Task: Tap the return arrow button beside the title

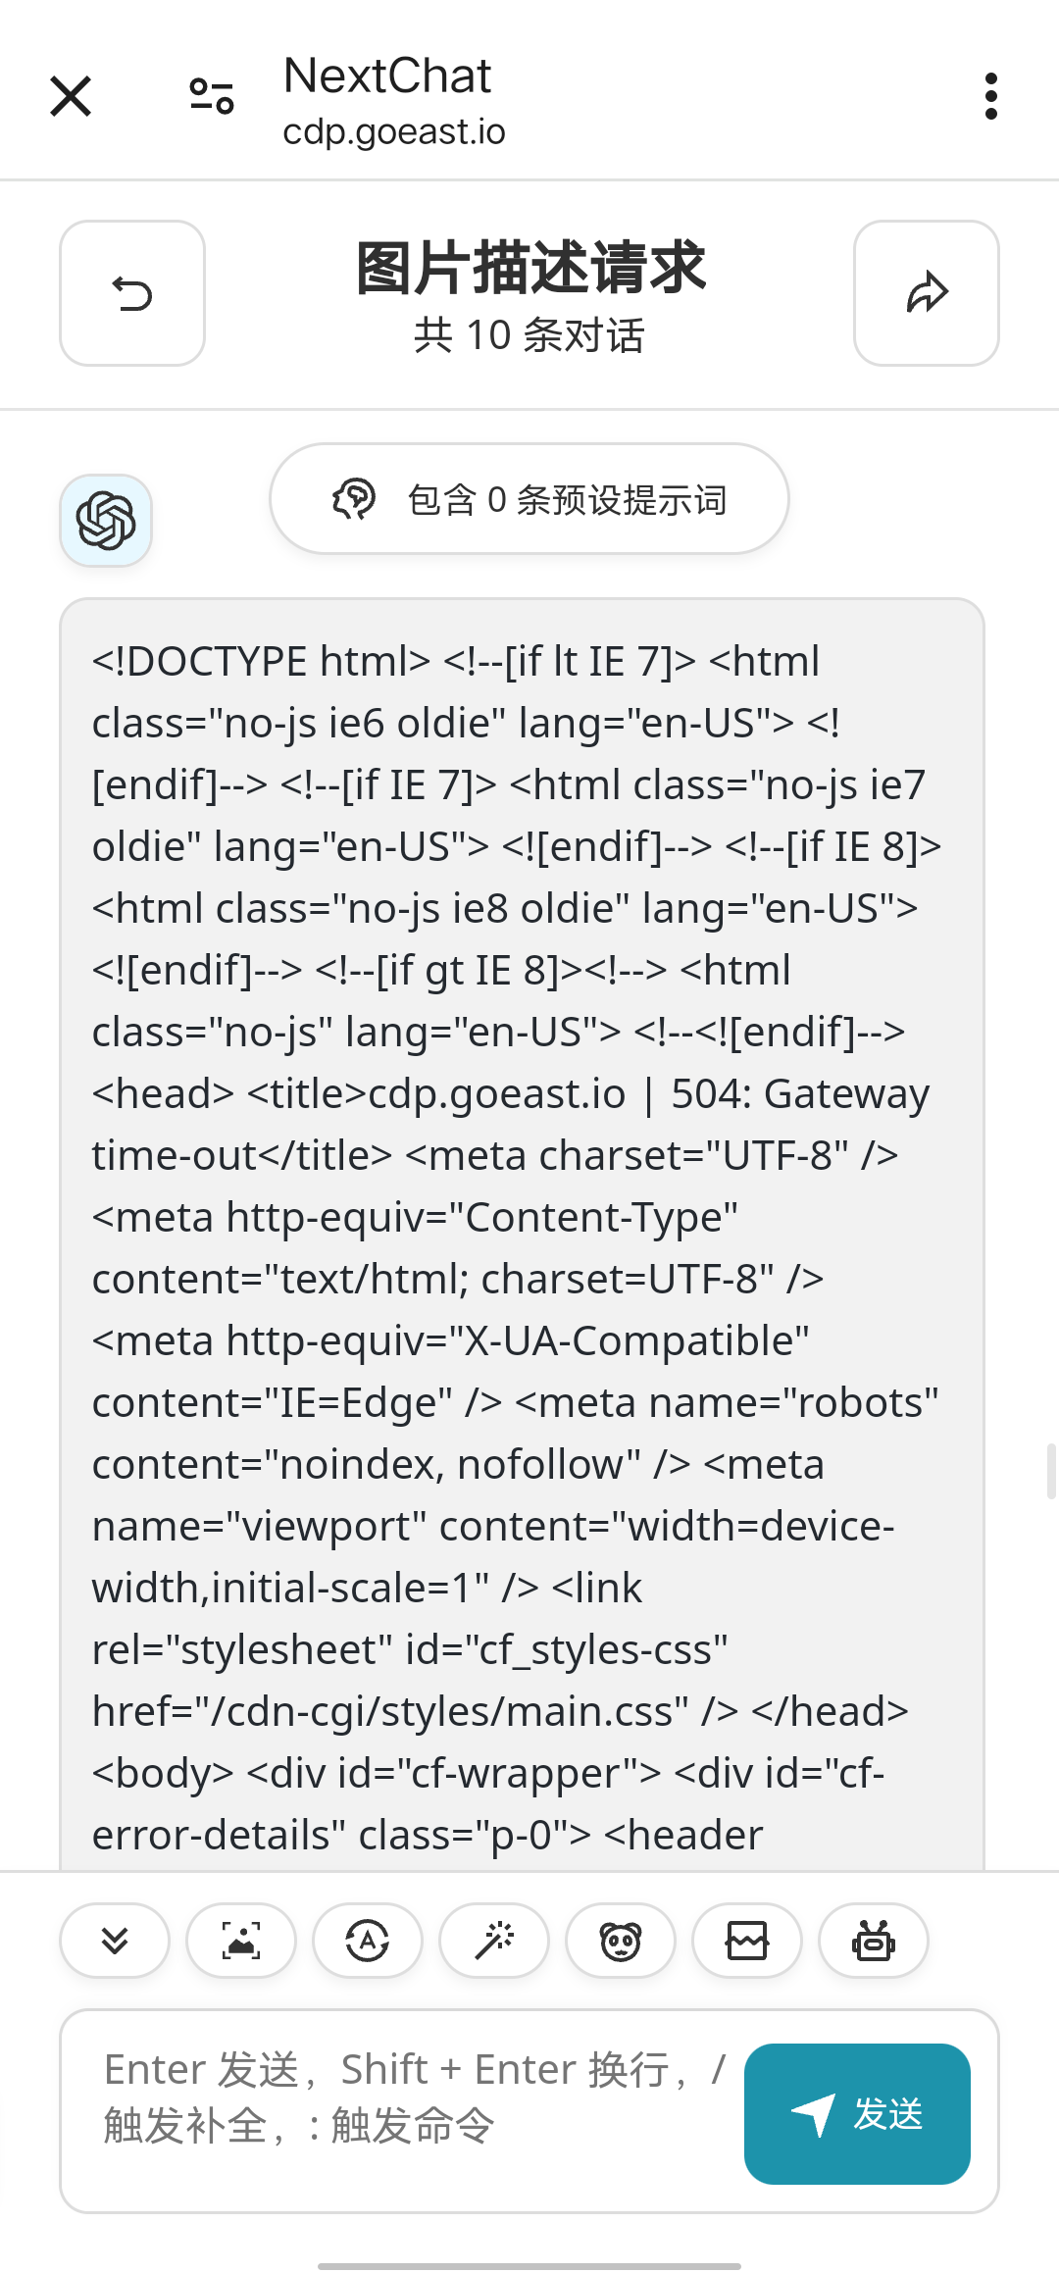Action: pyautogui.click(x=132, y=293)
